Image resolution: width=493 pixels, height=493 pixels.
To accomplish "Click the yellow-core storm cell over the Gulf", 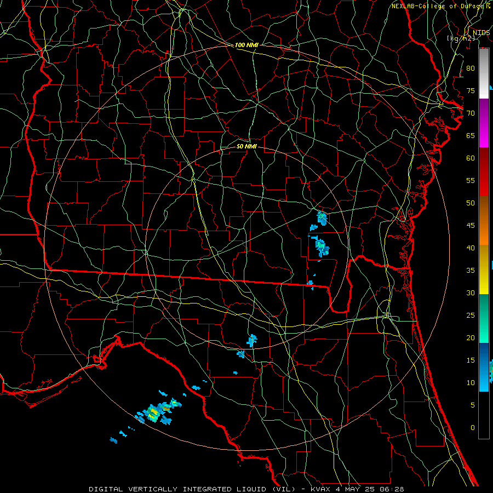I will pos(154,413).
